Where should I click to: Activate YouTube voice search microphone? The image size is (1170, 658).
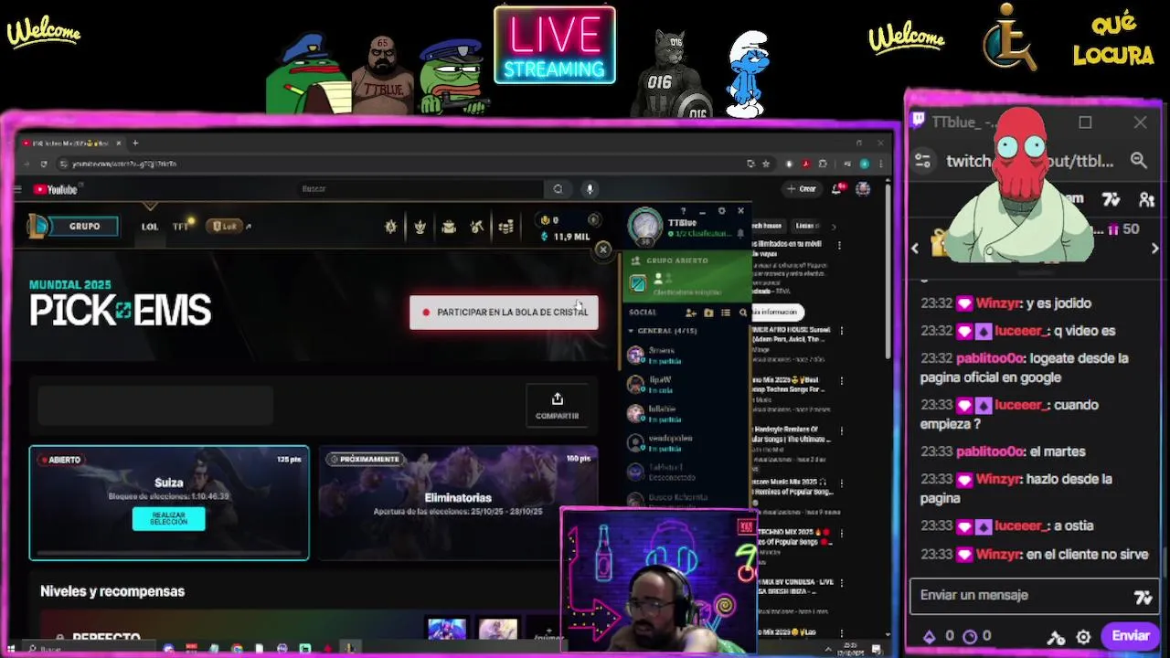[x=590, y=189]
